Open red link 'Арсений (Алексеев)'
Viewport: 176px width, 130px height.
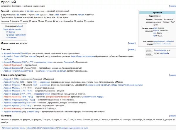12,97
